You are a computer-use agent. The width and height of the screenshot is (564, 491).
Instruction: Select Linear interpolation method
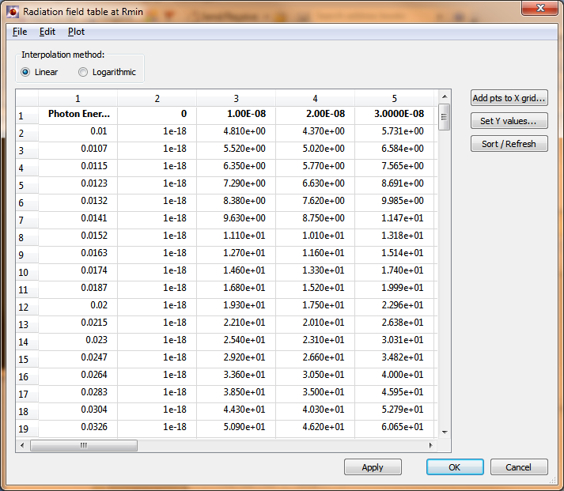point(26,72)
